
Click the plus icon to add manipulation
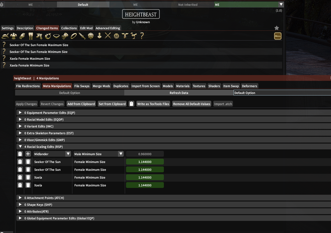coord(28,154)
